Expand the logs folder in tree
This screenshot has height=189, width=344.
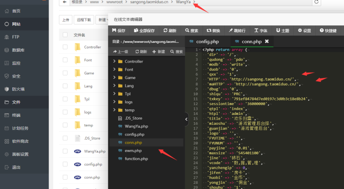tap(114, 102)
